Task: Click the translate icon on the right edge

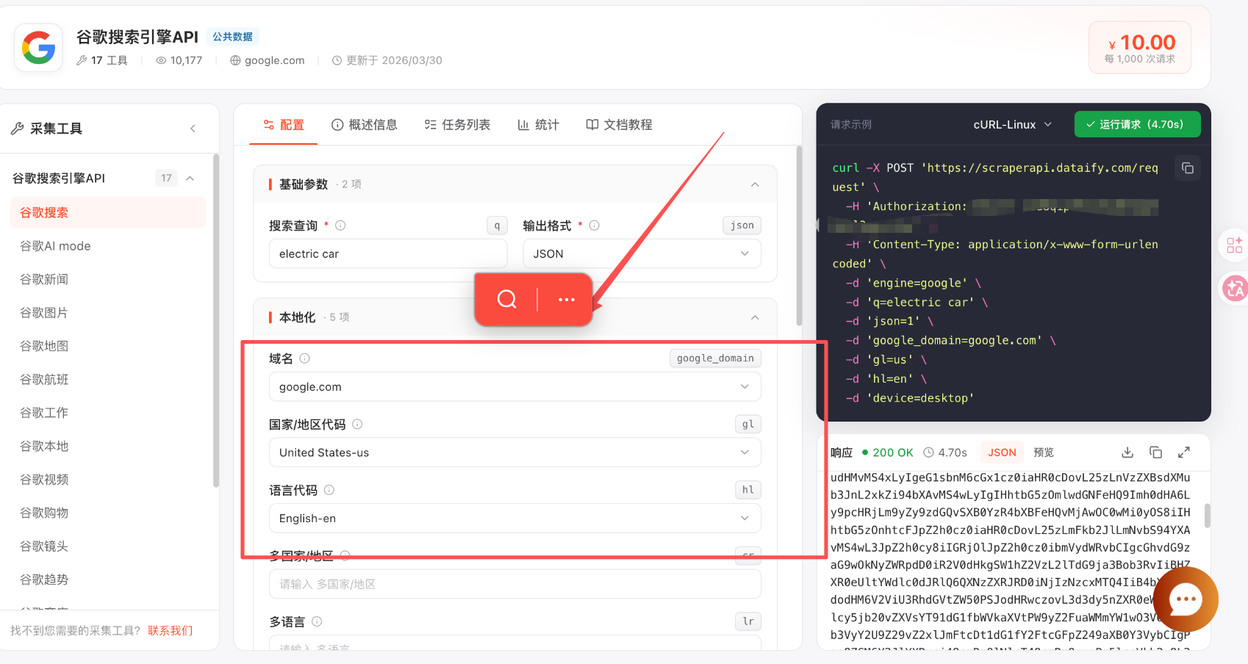Action: pos(1235,288)
